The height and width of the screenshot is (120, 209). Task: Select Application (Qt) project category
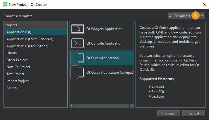pos(19,32)
